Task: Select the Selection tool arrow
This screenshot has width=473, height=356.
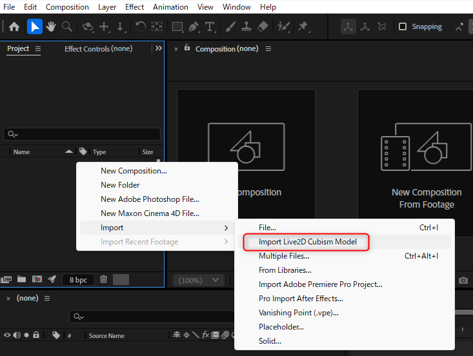Action: tap(35, 27)
